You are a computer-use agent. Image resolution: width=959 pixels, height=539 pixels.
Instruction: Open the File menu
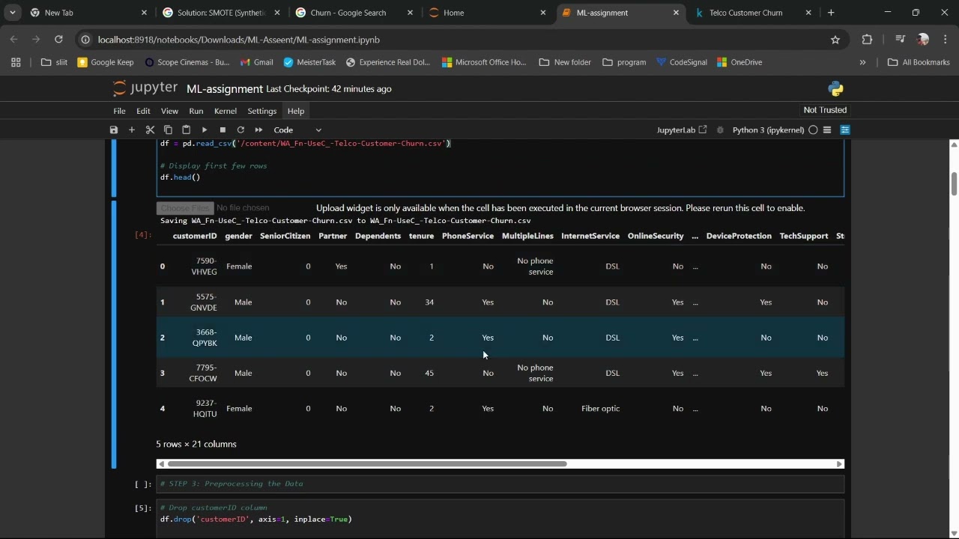tap(119, 111)
